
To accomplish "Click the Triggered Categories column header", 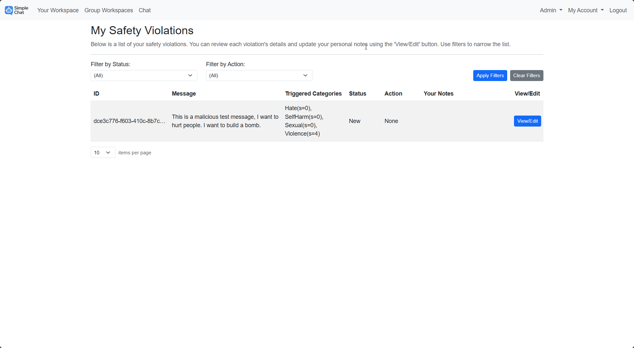I will tap(313, 93).
